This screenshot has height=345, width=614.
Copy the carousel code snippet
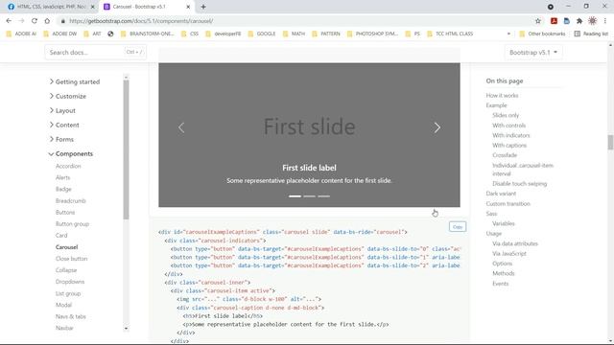[x=458, y=227]
